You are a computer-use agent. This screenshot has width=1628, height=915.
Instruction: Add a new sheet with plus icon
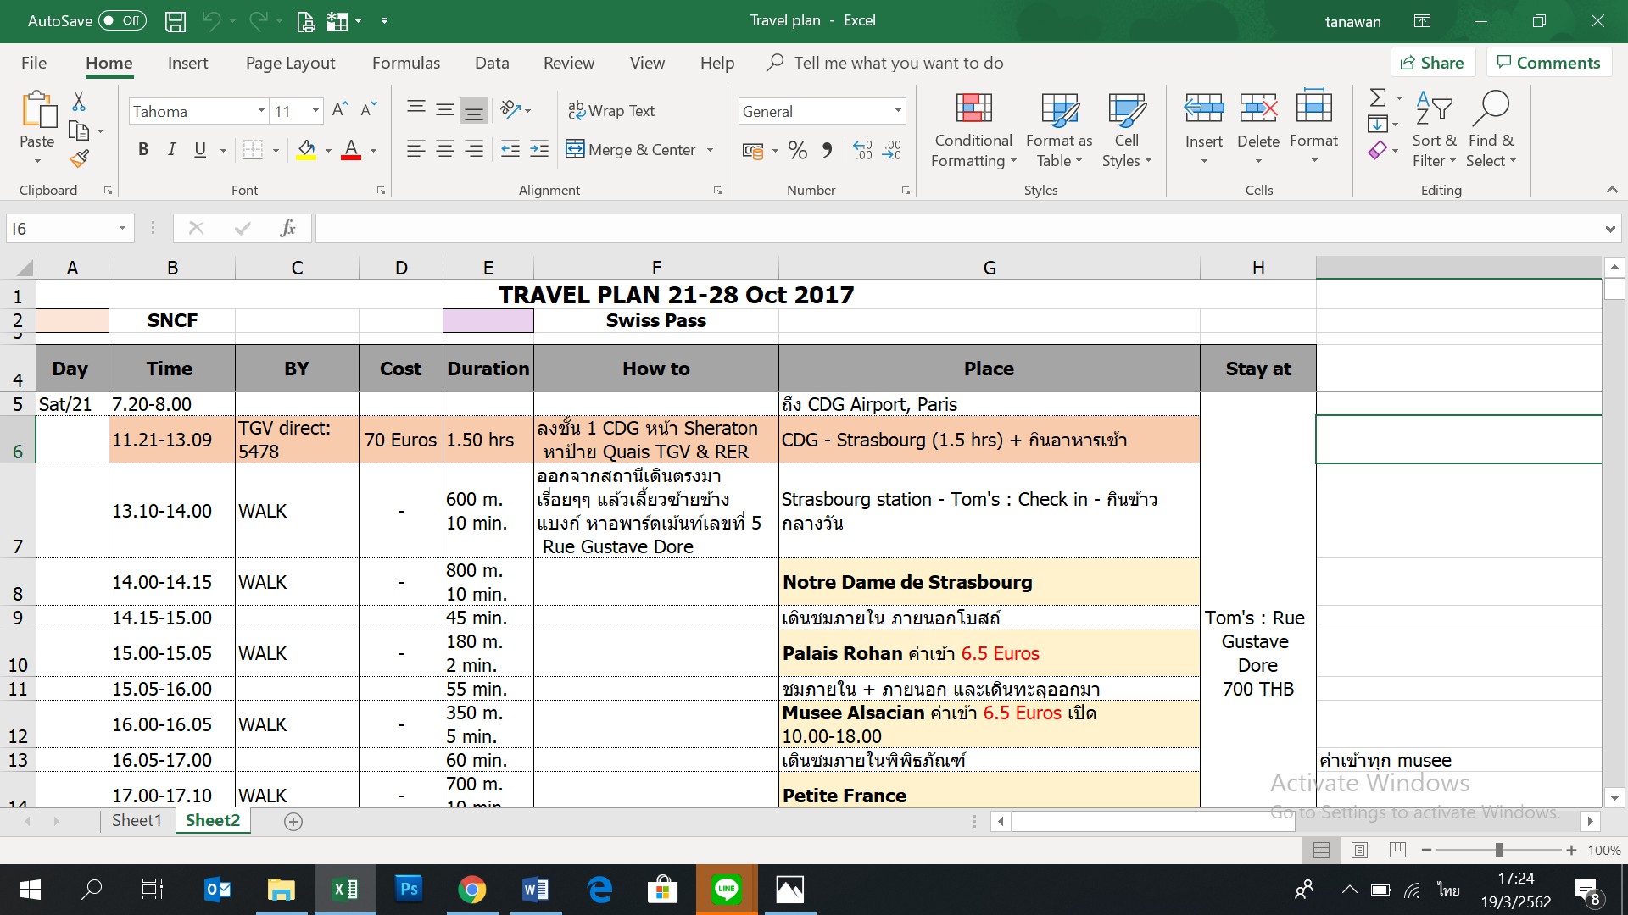click(x=293, y=821)
